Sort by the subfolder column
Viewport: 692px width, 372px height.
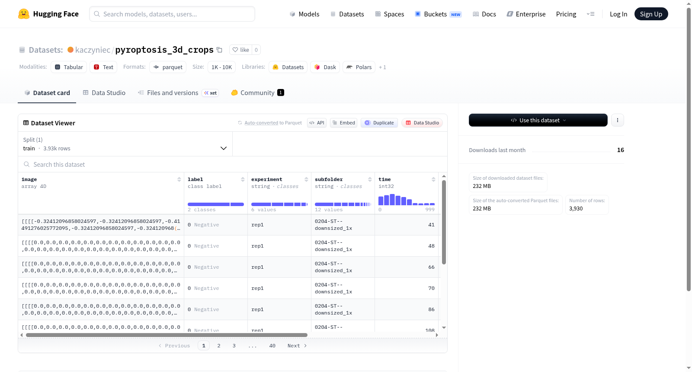click(x=370, y=179)
